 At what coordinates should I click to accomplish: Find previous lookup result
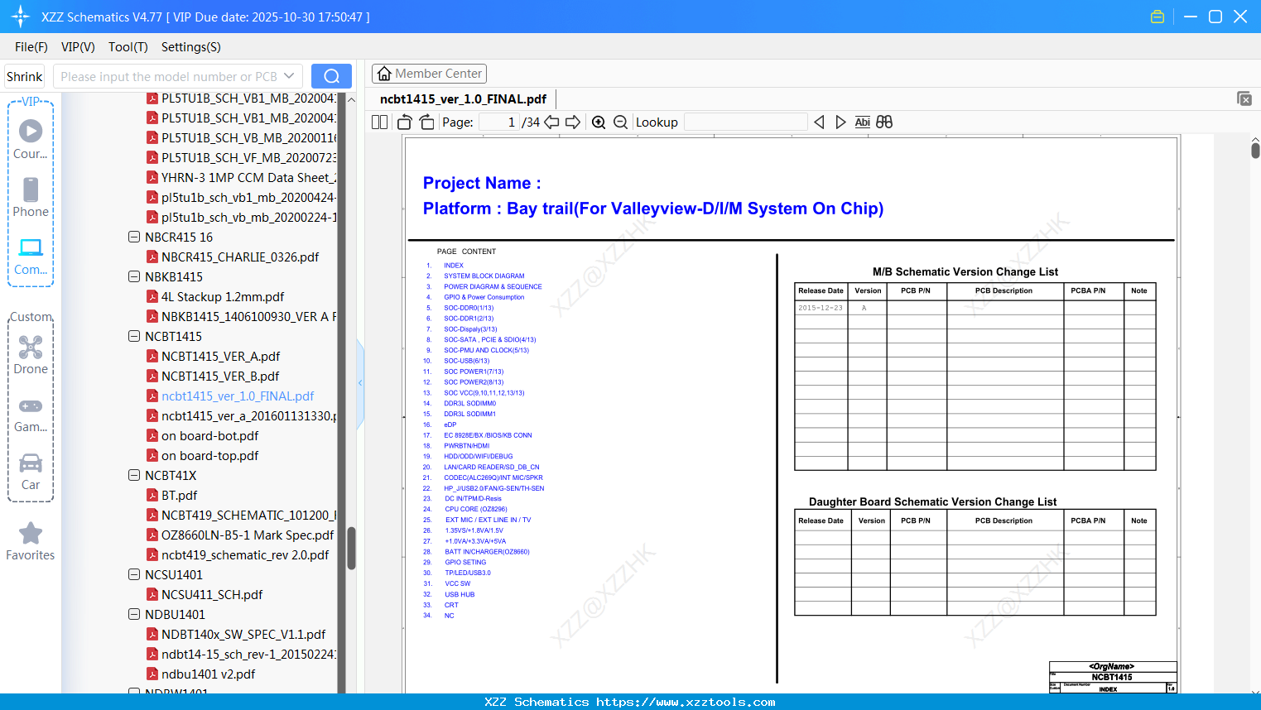click(819, 122)
